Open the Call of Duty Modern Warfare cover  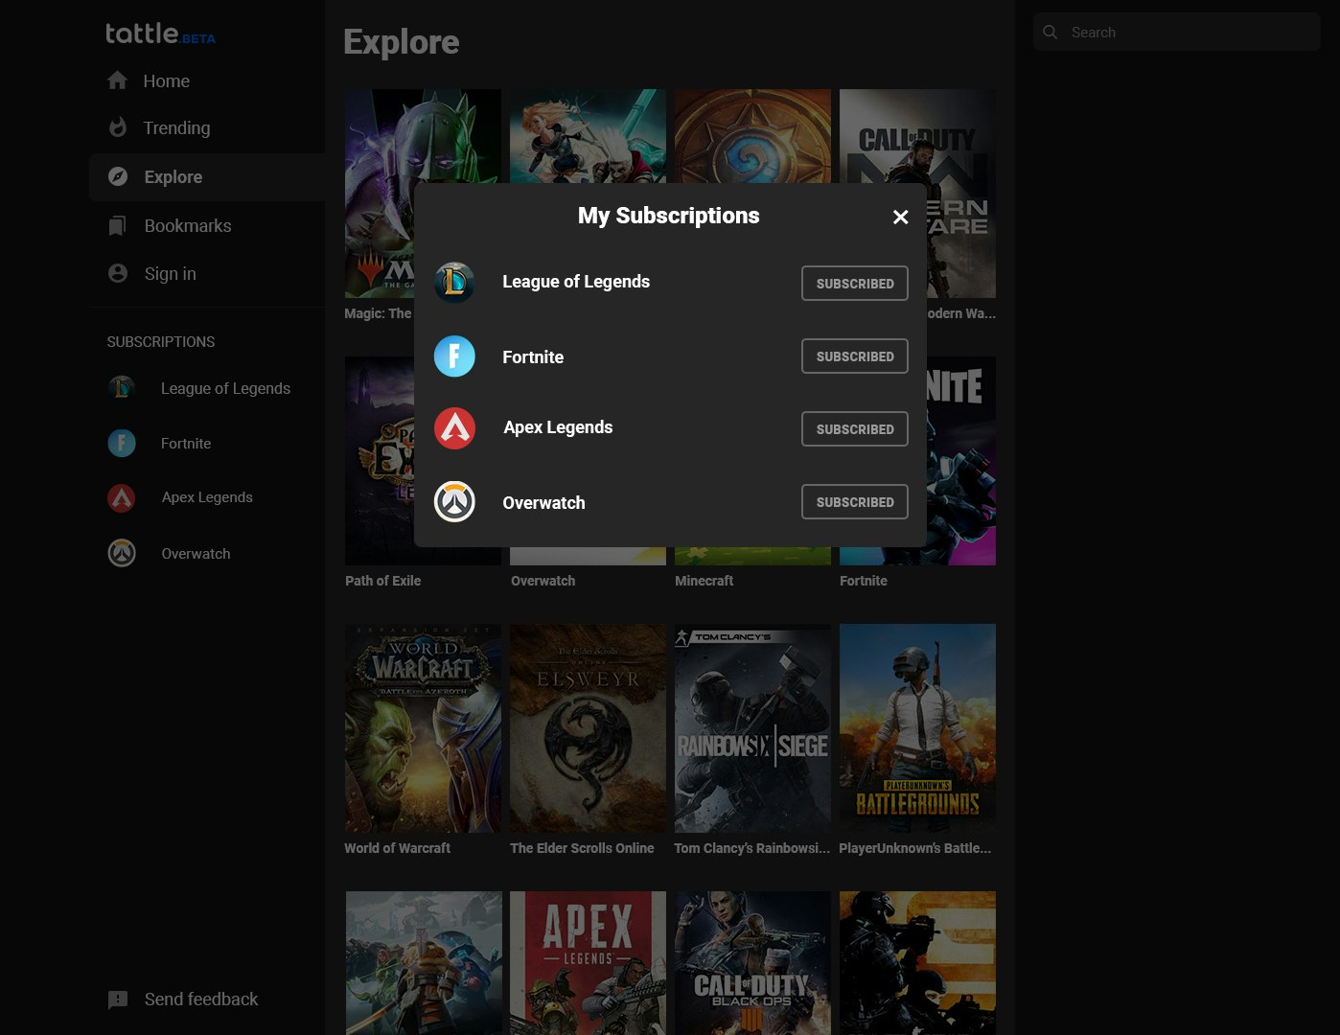pos(917,136)
